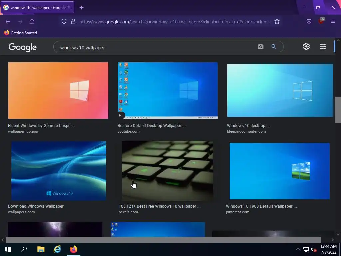The image size is (341, 256).
Task: Open Windows 10 desktop title link
Action: tap(248, 126)
